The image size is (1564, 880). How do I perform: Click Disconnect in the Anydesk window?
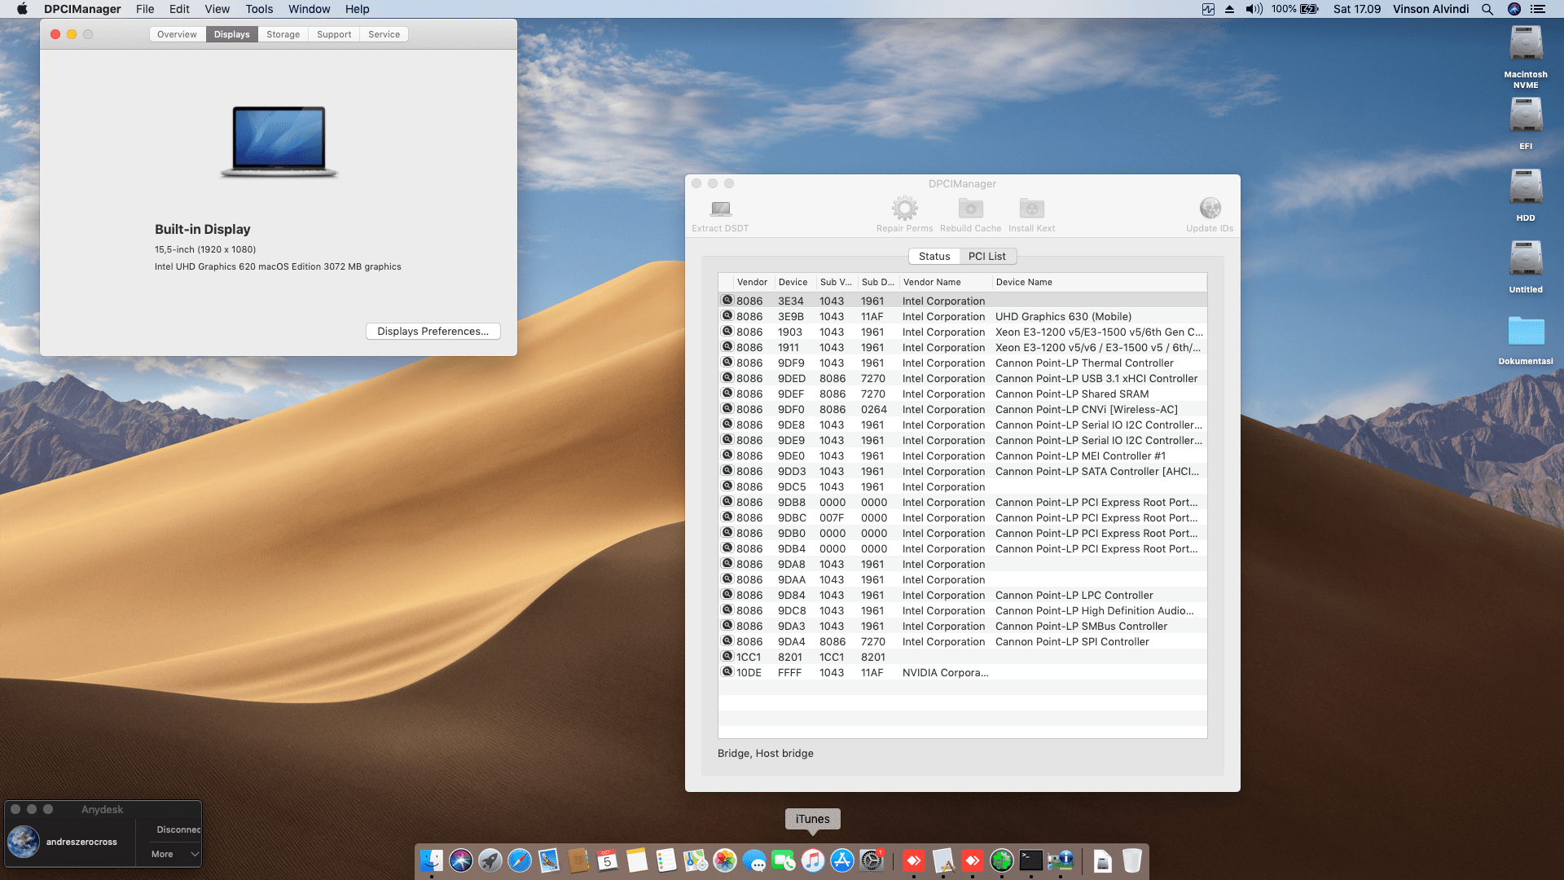[178, 829]
